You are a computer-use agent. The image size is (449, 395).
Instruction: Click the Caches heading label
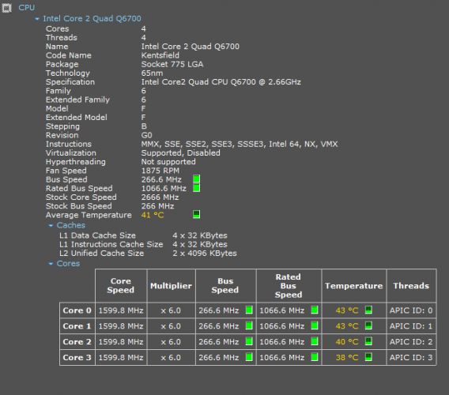[x=70, y=225]
